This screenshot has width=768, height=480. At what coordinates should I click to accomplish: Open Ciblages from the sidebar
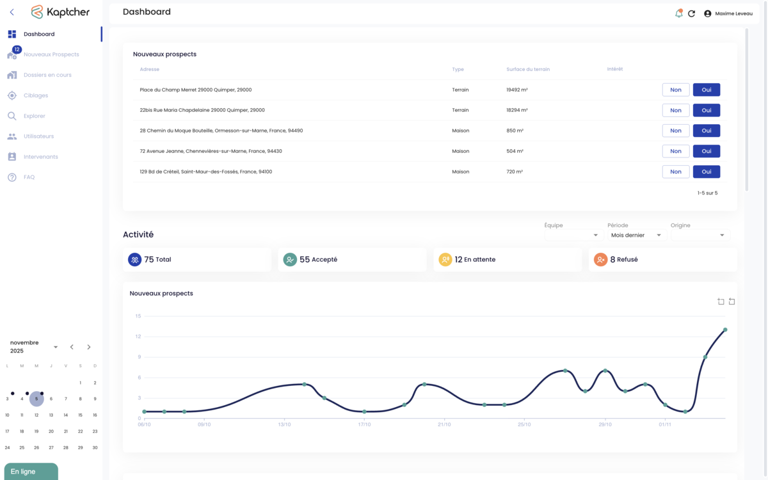(x=36, y=95)
